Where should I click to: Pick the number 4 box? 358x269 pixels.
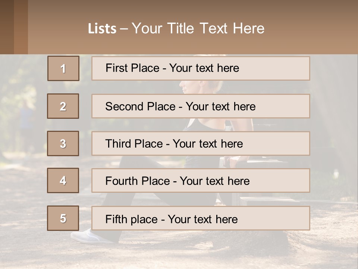[63, 180]
